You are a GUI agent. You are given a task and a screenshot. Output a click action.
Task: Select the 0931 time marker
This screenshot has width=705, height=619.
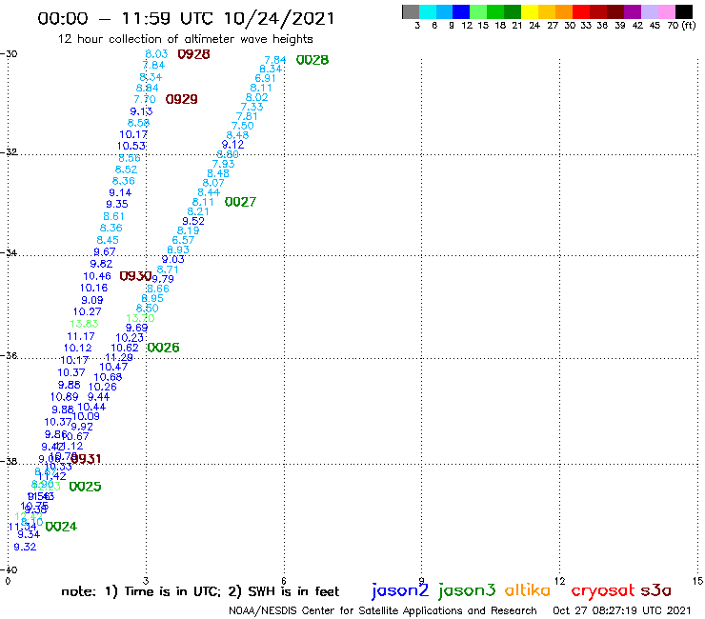pyautogui.click(x=86, y=459)
